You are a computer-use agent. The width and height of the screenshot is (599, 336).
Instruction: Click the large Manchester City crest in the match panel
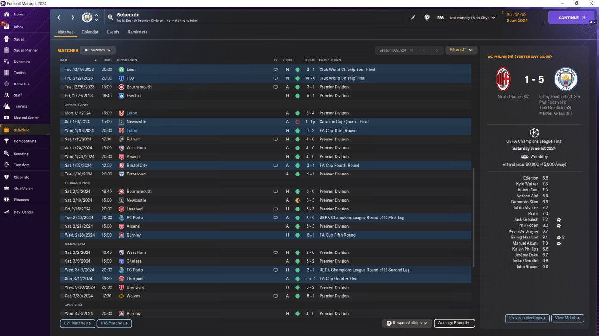coord(566,79)
